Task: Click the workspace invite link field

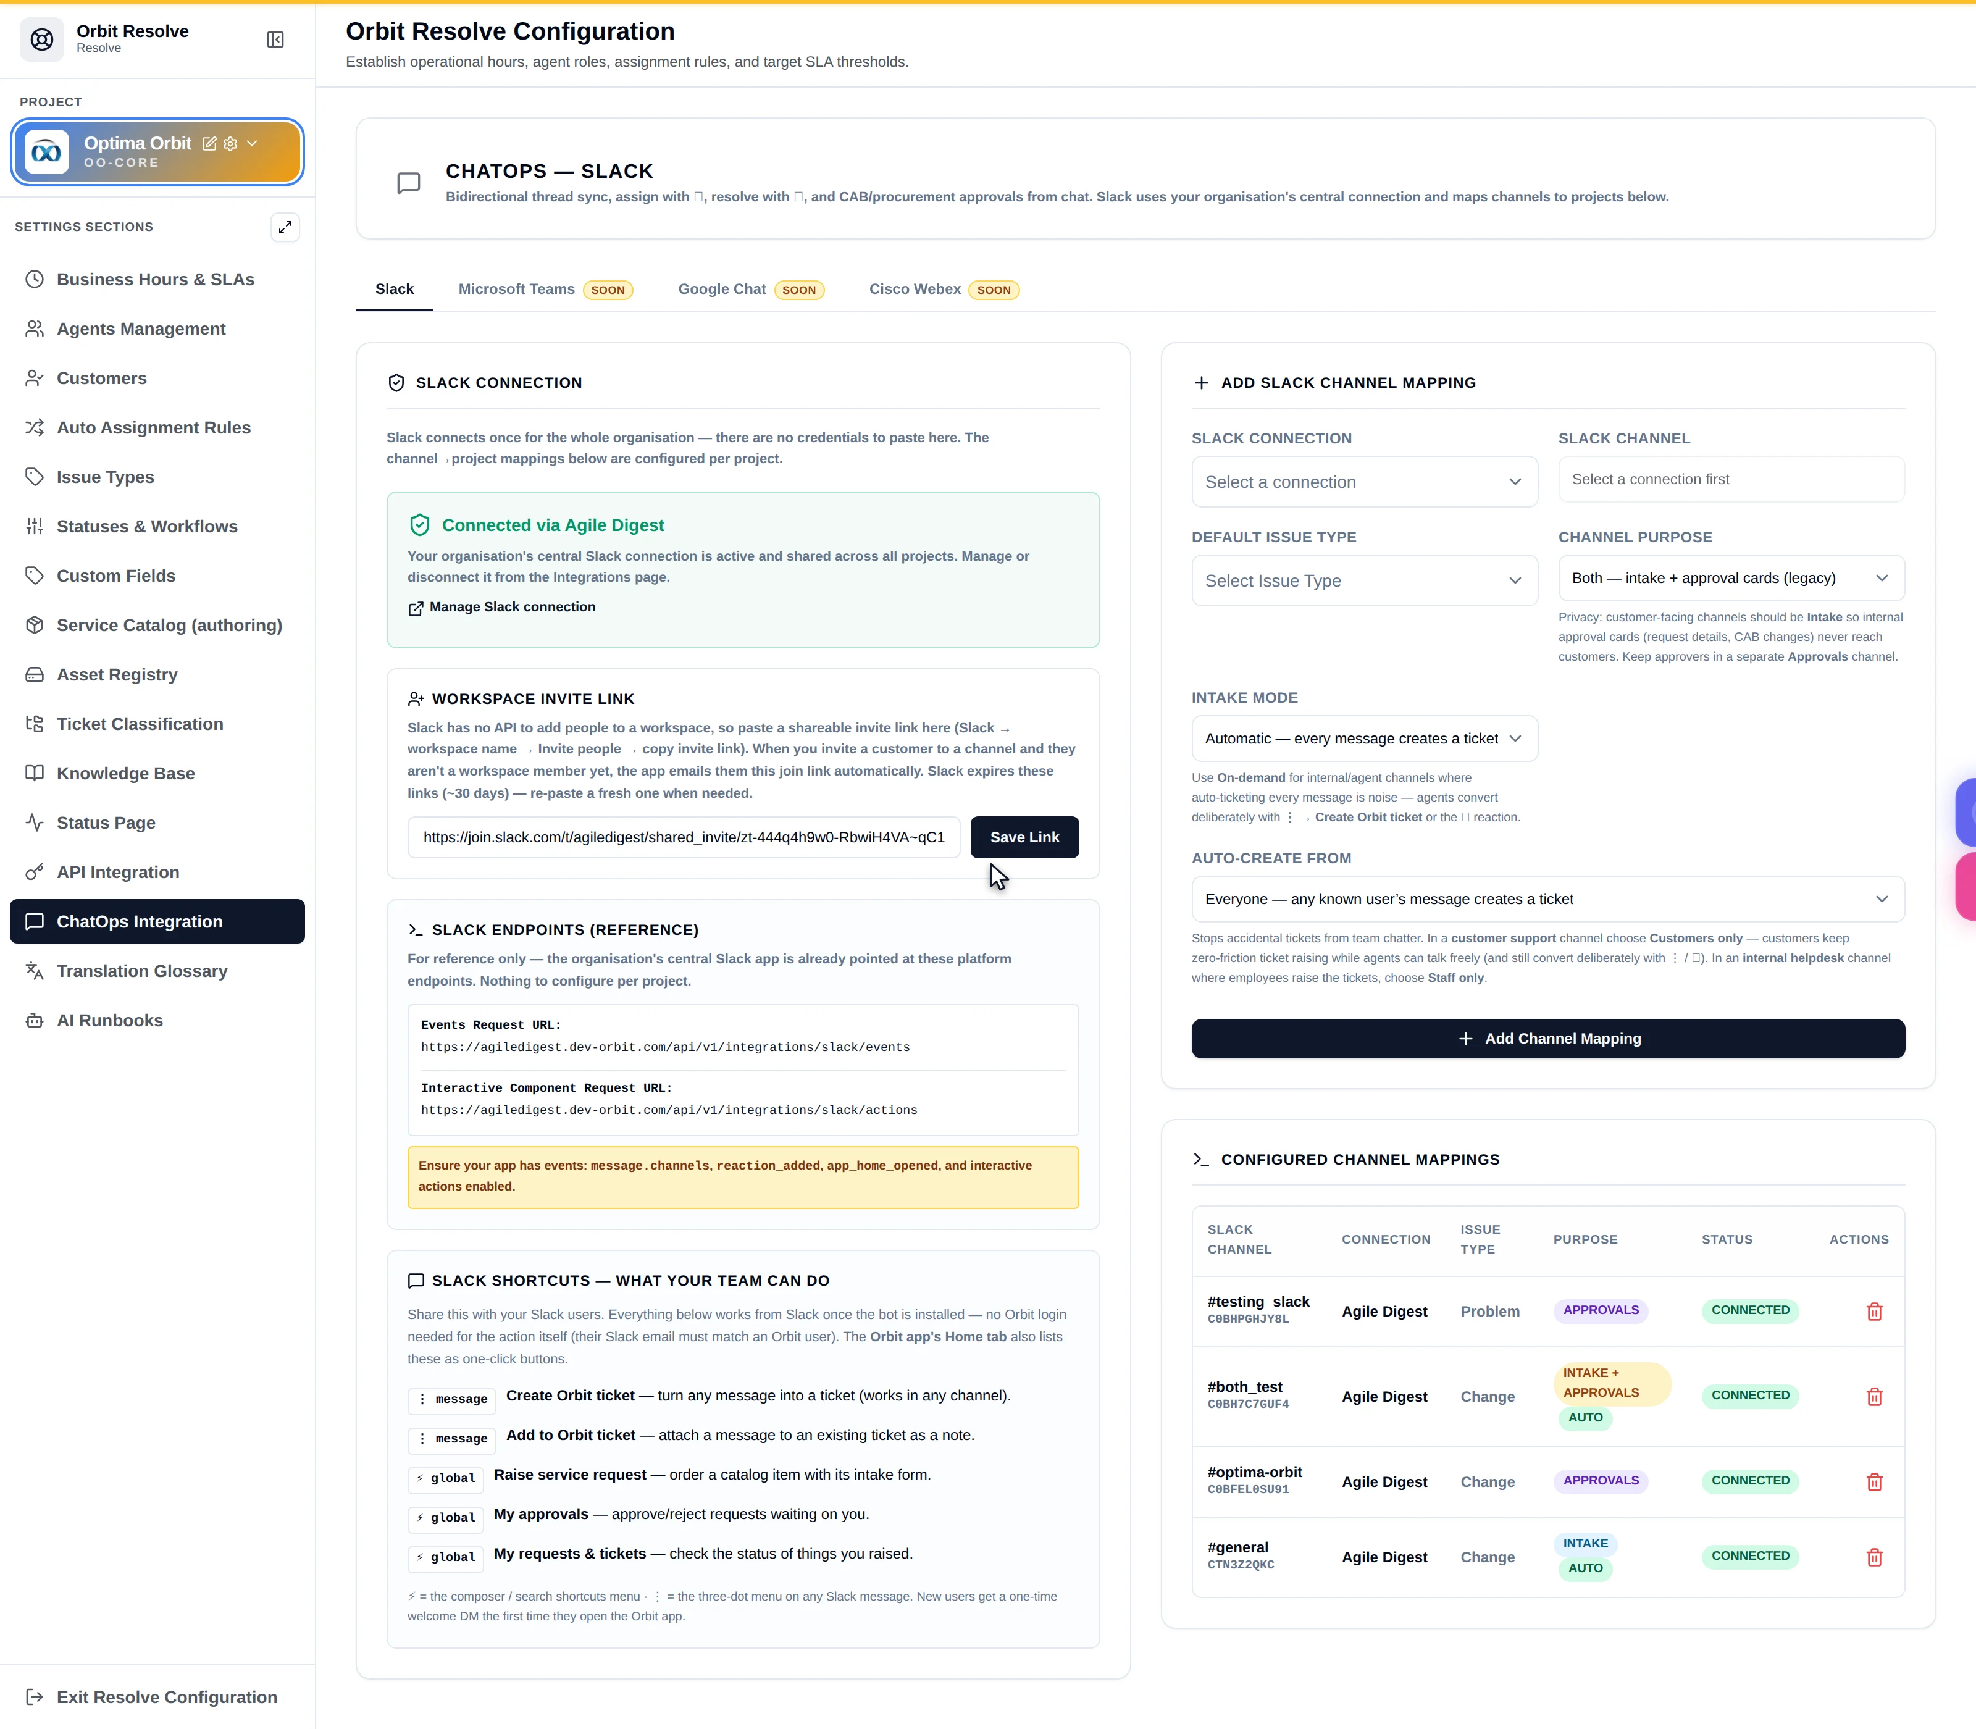Action: click(684, 837)
